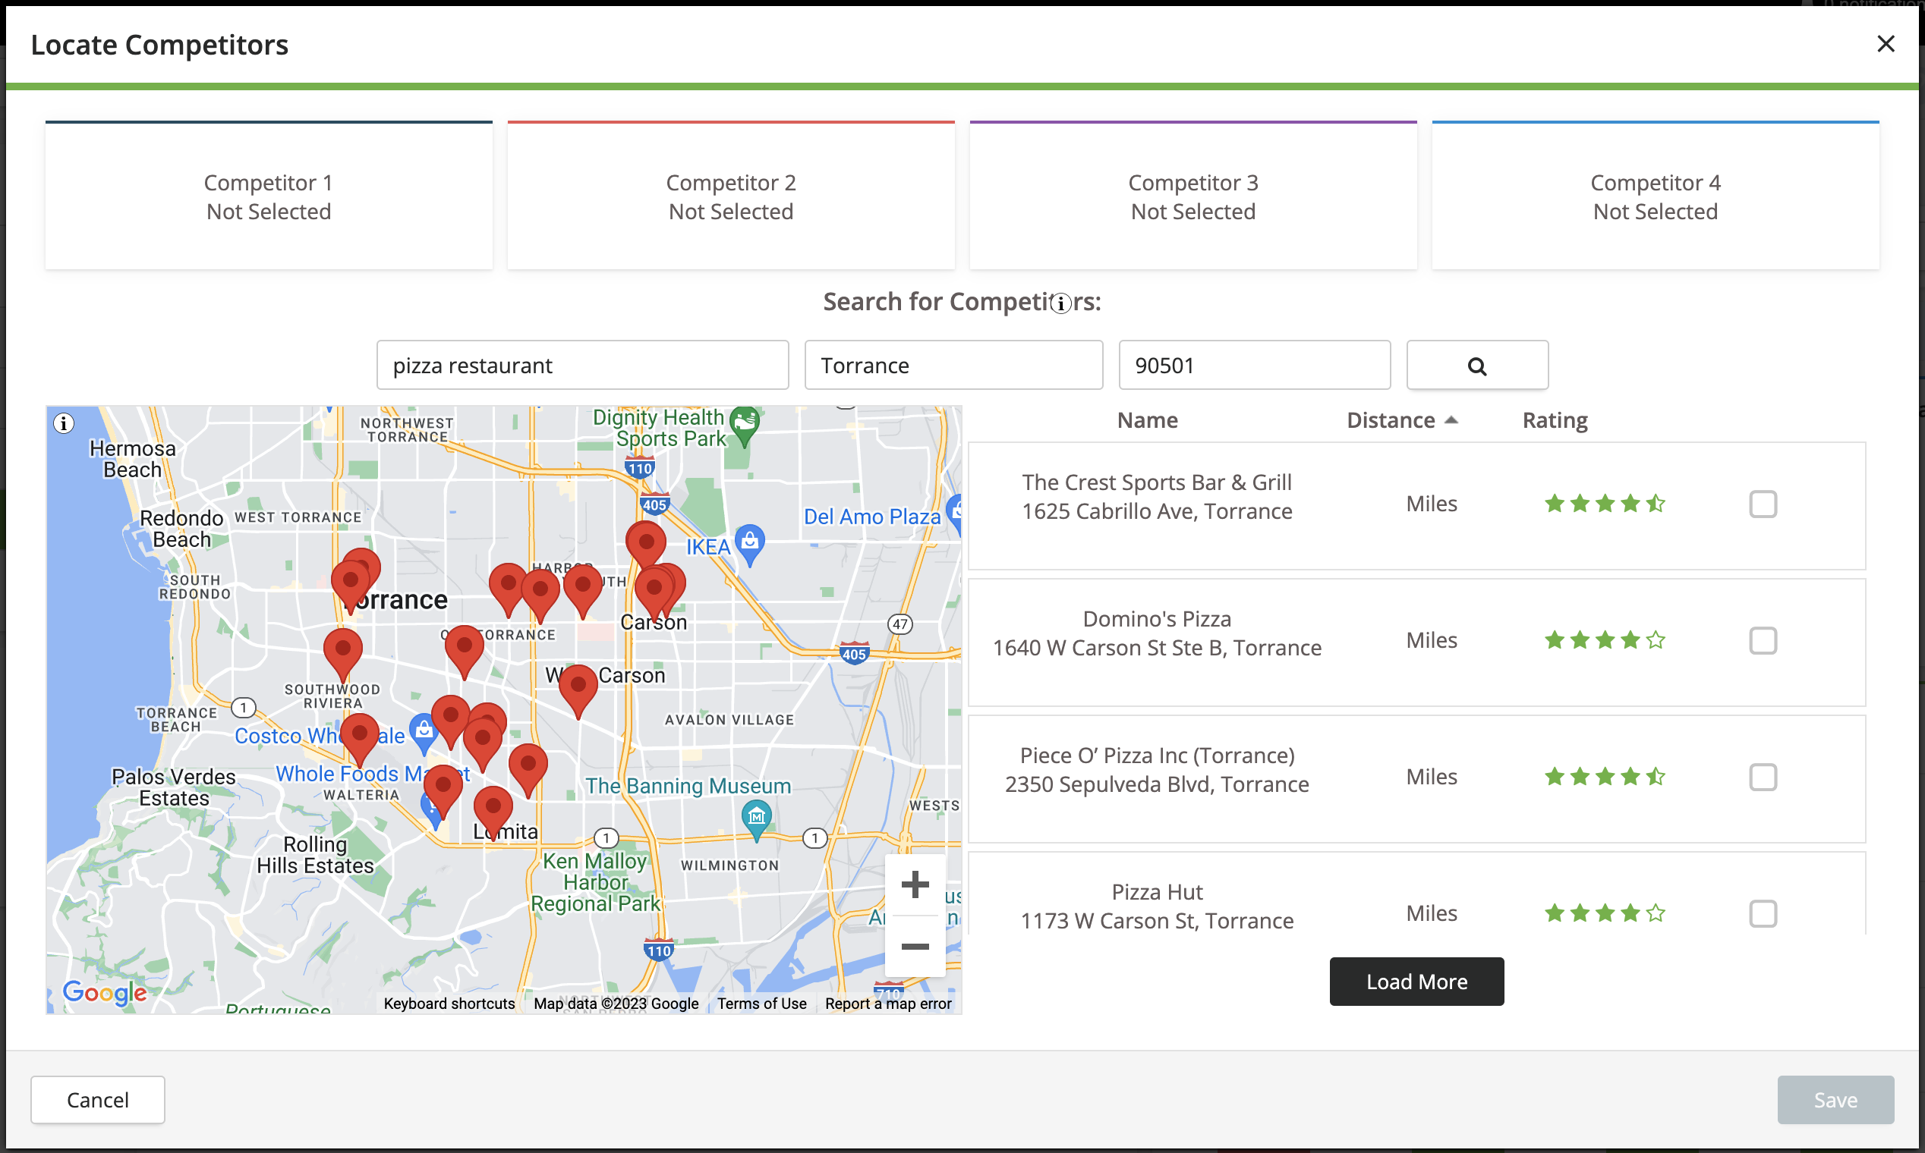Select the Competitor 3 card
Viewport: 1925px width, 1153px height.
click(1192, 196)
